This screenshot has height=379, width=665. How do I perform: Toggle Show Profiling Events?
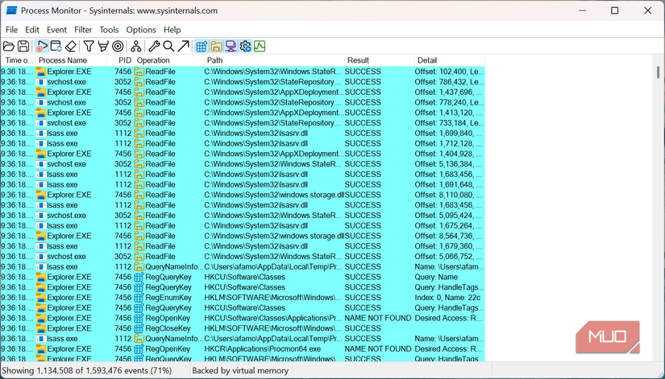tap(260, 46)
